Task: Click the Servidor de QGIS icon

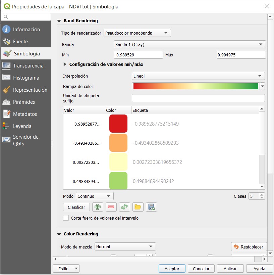Action: (6, 140)
